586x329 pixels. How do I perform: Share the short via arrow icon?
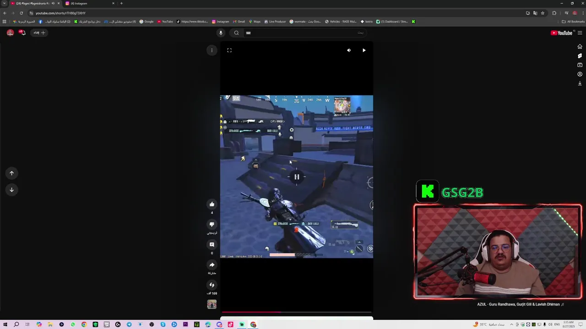tap(212, 265)
